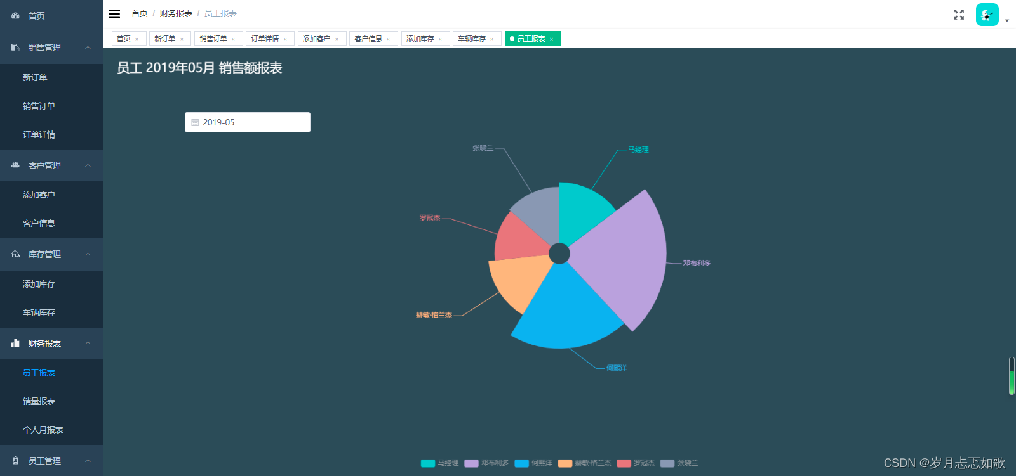Viewport: 1016px width, 476px height.
Task: Open 客户信息 in the sidebar
Action: (51, 223)
